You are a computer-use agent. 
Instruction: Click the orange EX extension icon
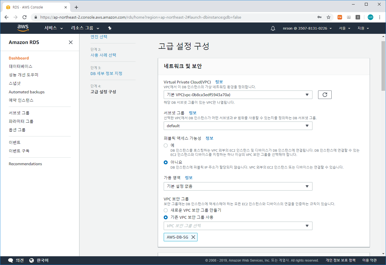[340, 17]
